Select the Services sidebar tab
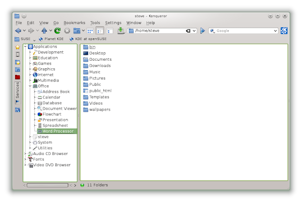Viewport: 302px width, 202px height. point(17,93)
